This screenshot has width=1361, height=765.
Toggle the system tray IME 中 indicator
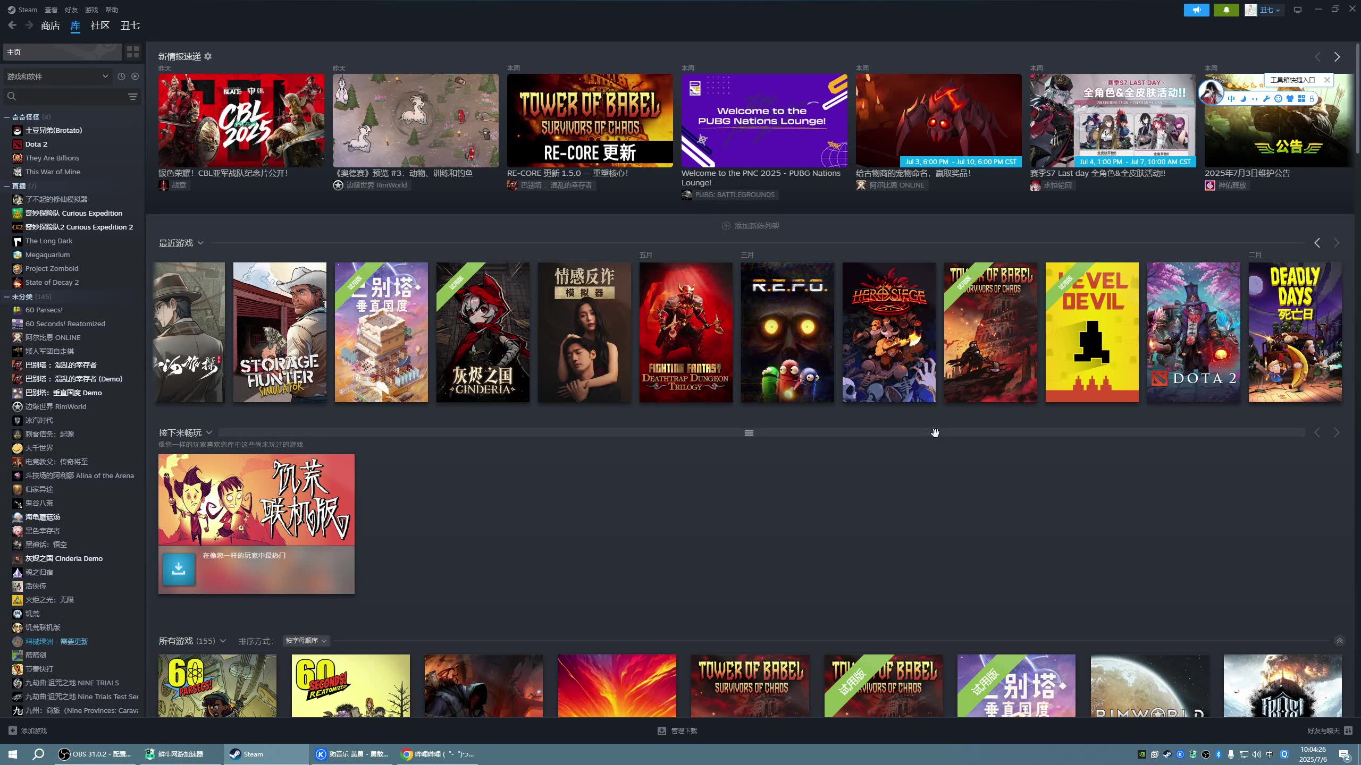pos(1270,754)
